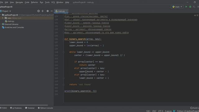Open the Python Console tool window
Viewport: 199px width, 112px height.
pyautogui.click(x=45, y=108)
